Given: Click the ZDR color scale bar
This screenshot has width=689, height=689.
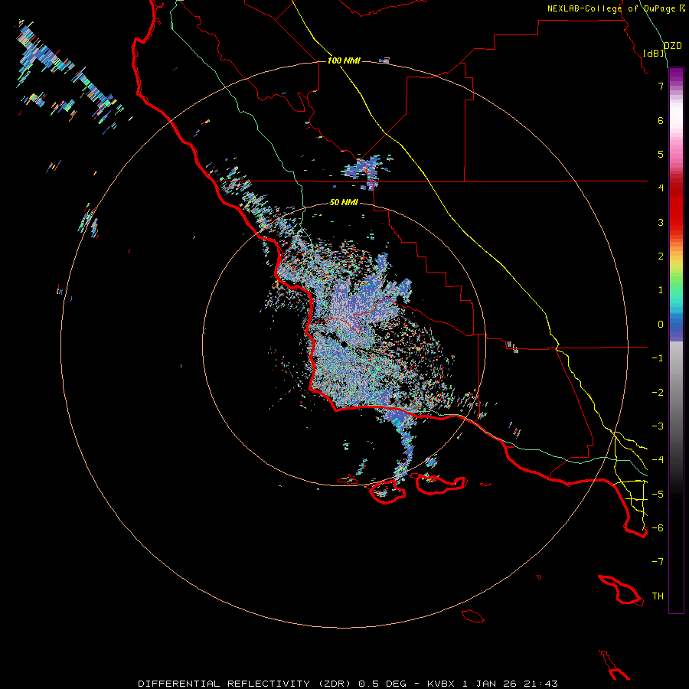Looking at the screenshot, I should click(676, 340).
